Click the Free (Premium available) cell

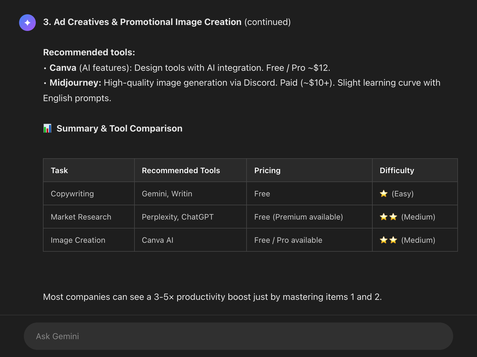298,217
